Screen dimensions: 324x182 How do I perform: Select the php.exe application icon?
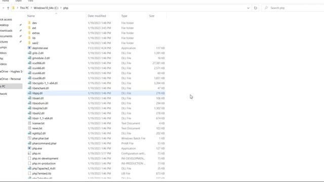pos(29,148)
